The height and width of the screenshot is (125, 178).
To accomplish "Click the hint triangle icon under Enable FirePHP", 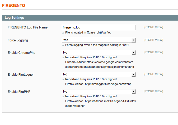I will point(63,97).
